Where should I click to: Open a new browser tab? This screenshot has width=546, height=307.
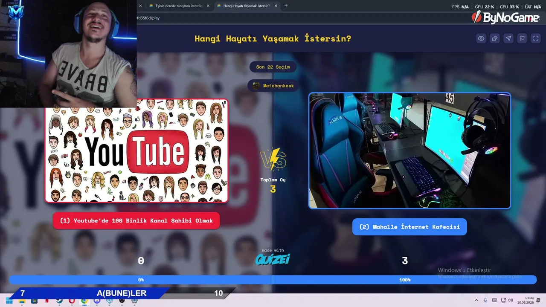pyautogui.click(x=286, y=6)
